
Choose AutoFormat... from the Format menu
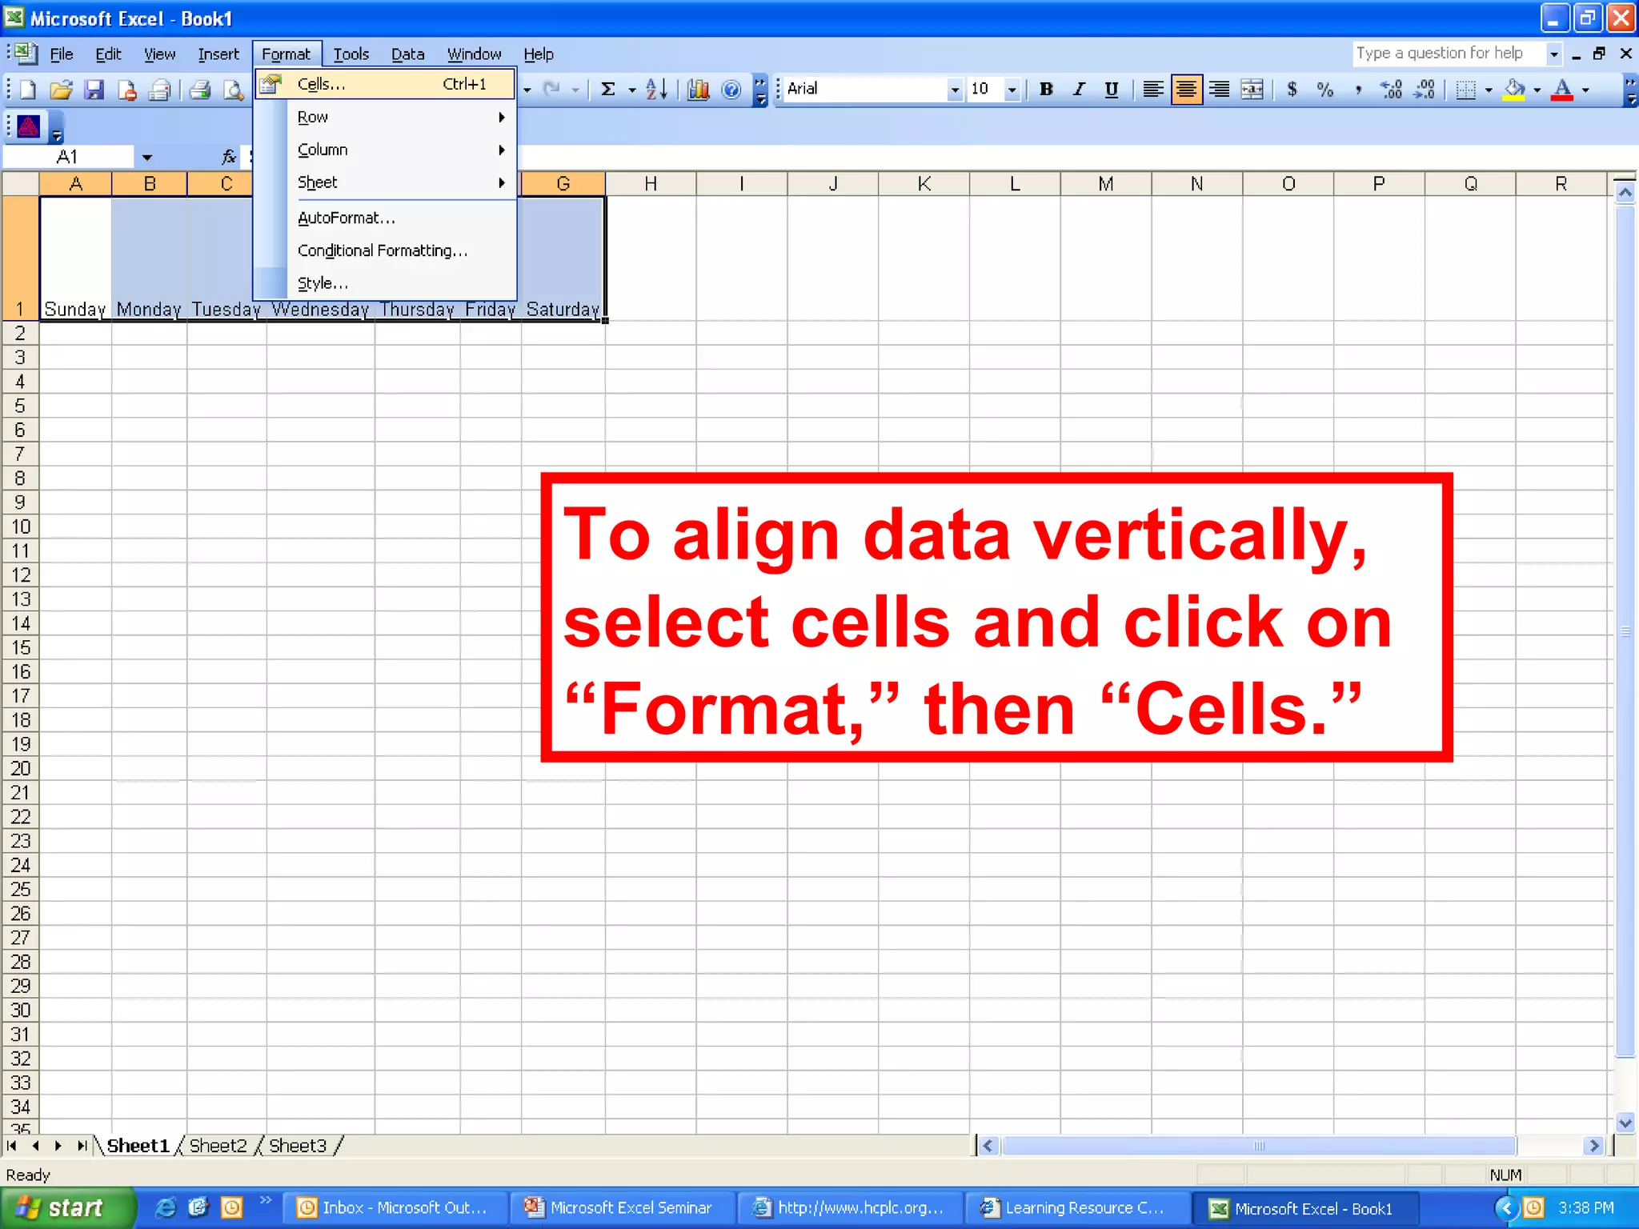(x=385, y=218)
